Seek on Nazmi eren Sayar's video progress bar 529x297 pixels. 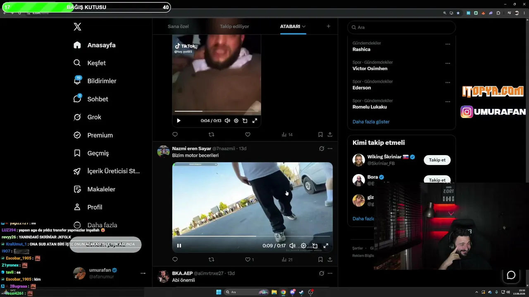tap(252, 236)
